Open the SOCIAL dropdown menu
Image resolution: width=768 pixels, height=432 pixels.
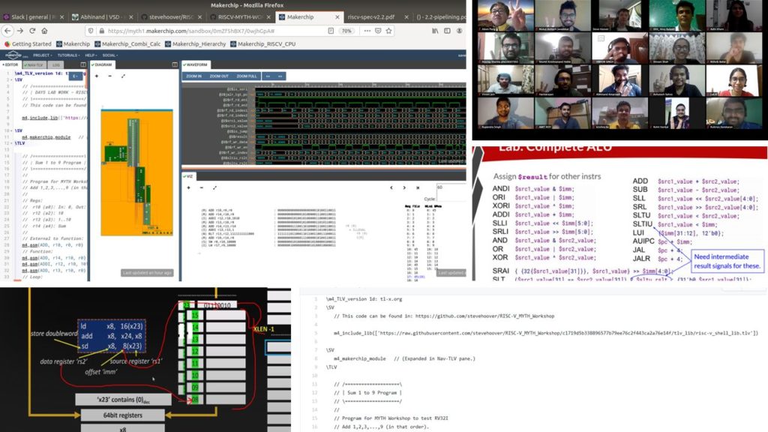click(111, 55)
